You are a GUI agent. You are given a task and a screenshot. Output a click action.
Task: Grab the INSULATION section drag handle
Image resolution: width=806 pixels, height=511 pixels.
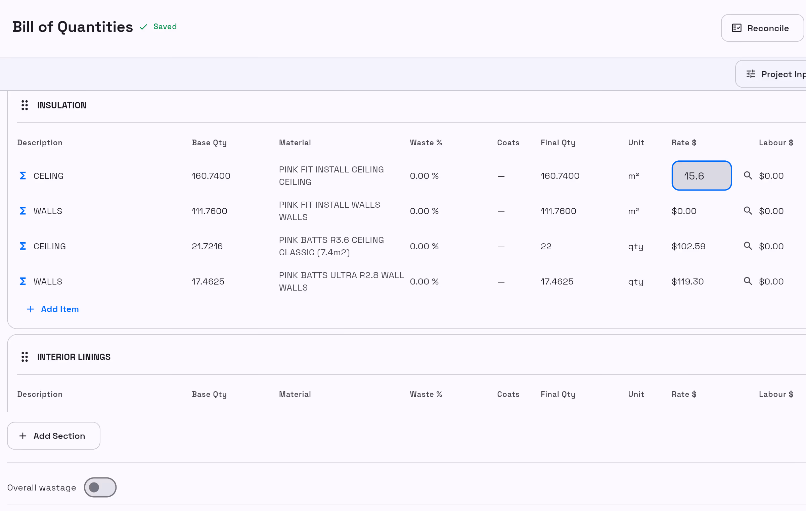click(25, 105)
